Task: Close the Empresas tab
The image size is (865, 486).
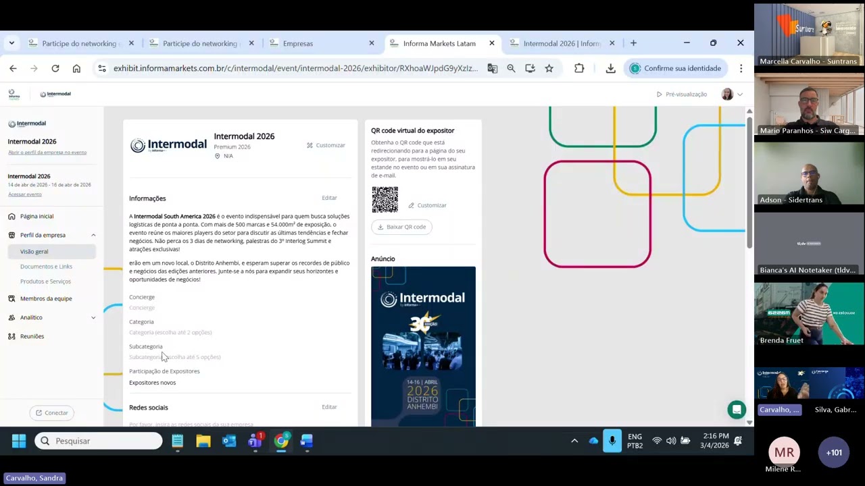Action: coord(371,43)
